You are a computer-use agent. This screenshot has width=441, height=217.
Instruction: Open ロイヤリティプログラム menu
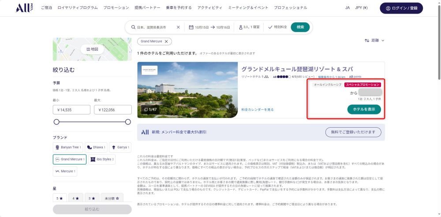[78, 8]
